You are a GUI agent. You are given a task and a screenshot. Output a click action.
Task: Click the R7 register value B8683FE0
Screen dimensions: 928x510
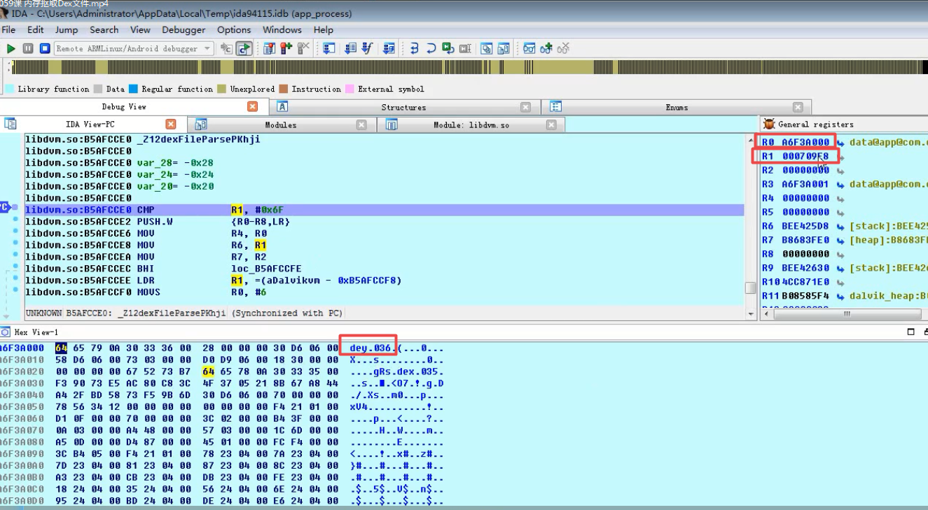(805, 240)
